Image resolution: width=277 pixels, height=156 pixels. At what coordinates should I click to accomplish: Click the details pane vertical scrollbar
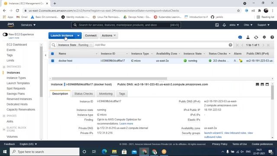coord(272,93)
